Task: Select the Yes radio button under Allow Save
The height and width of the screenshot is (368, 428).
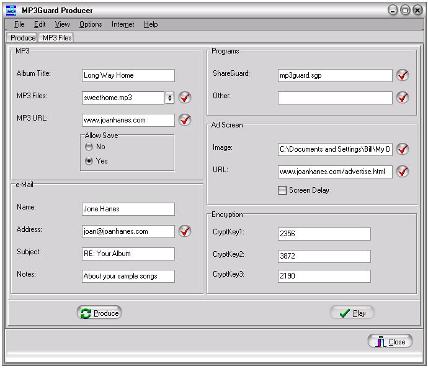Action: [89, 161]
